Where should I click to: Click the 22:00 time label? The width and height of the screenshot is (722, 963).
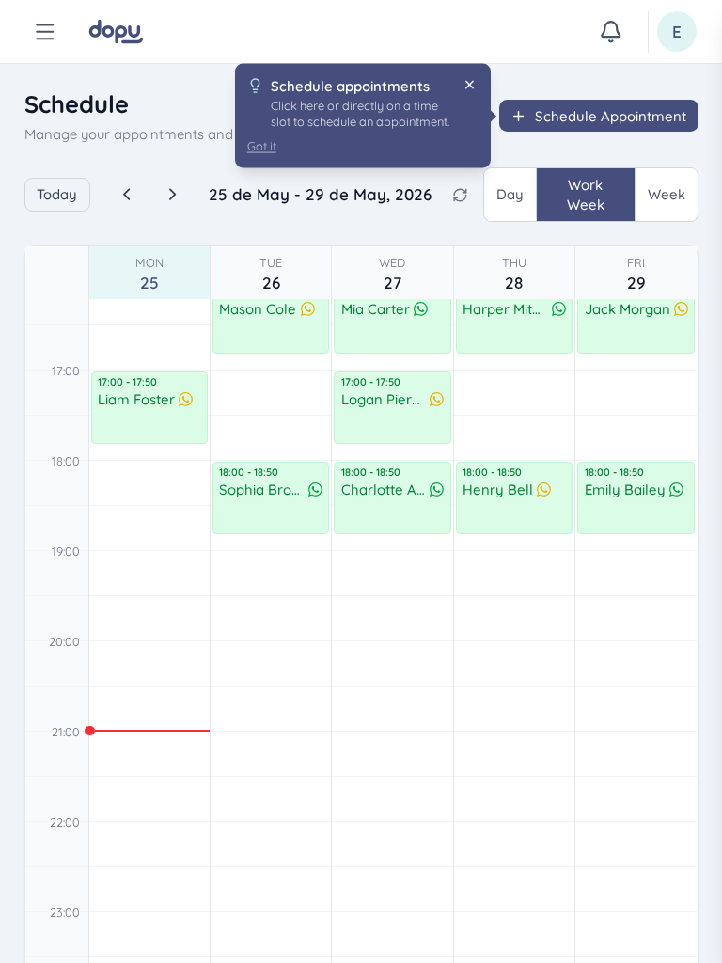(x=65, y=822)
